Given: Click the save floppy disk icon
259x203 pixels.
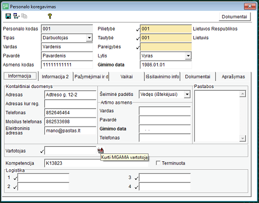Looking at the screenshot, I should [8, 16].
